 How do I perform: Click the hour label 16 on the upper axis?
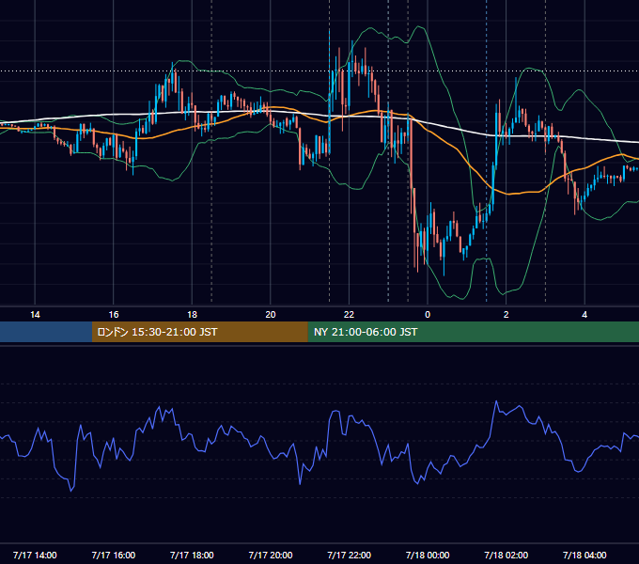[x=114, y=315]
